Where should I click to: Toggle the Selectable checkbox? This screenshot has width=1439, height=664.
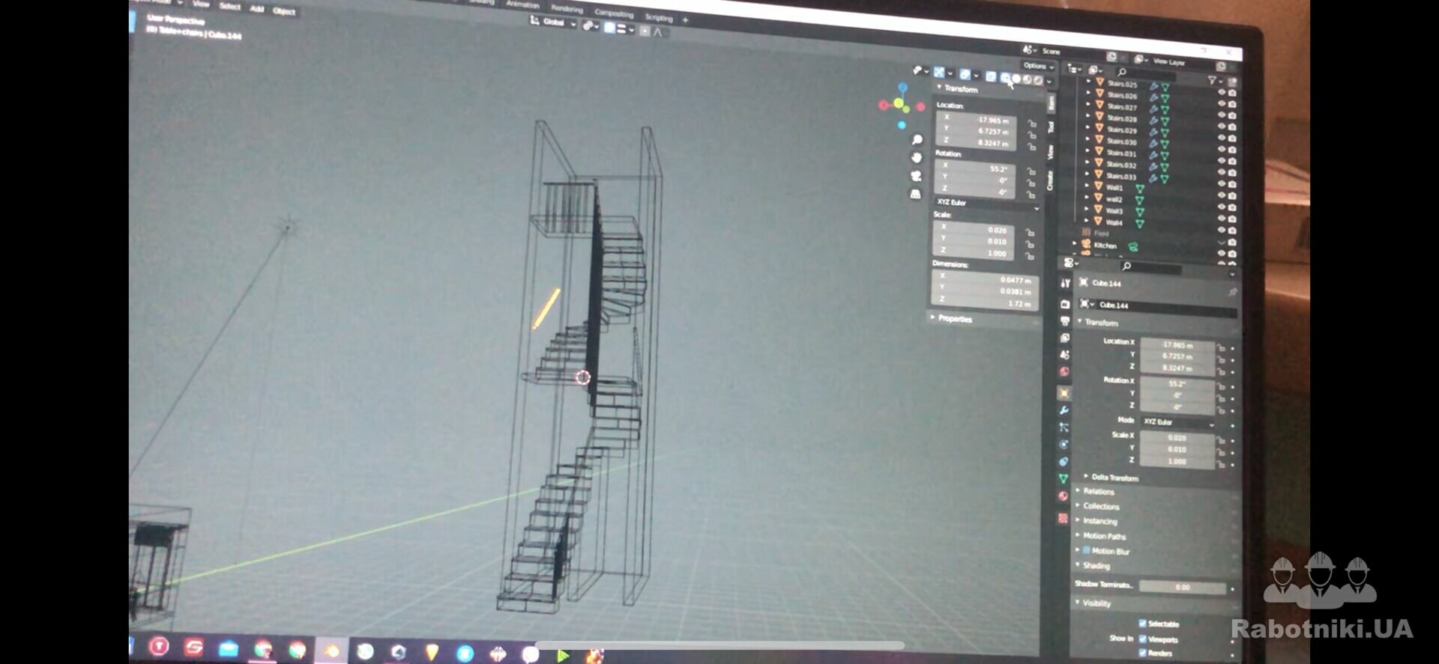click(1142, 623)
